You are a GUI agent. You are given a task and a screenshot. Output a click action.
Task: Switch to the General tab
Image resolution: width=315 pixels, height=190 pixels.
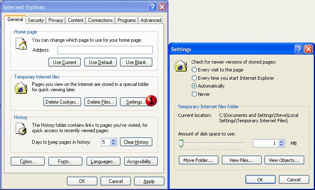click(15, 20)
